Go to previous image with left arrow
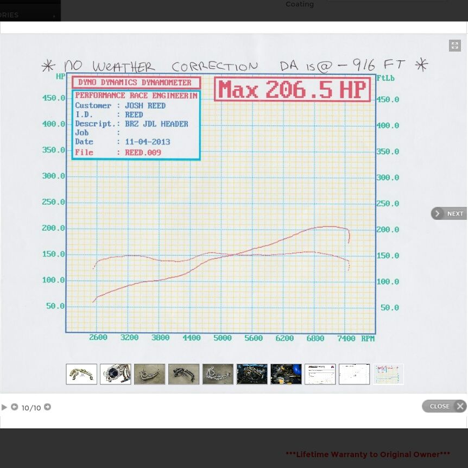Image resolution: width=468 pixels, height=468 pixels. [15, 407]
